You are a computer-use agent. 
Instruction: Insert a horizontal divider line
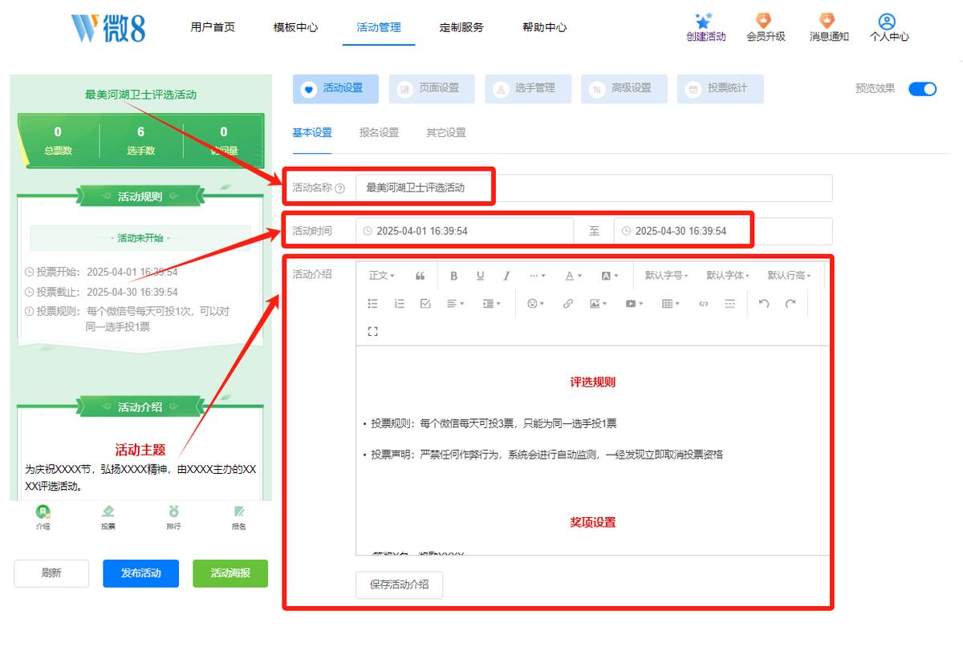pos(729,304)
